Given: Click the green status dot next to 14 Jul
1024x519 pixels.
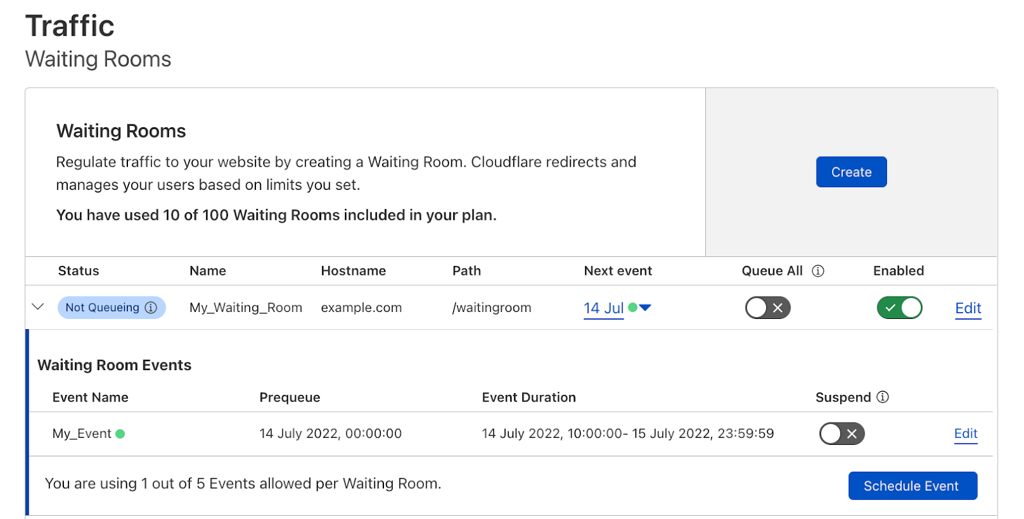Looking at the screenshot, I should tap(632, 307).
